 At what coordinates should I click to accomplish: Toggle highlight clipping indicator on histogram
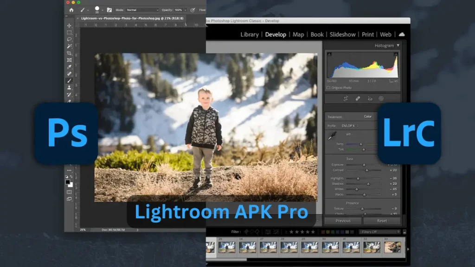tap(396, 54)
